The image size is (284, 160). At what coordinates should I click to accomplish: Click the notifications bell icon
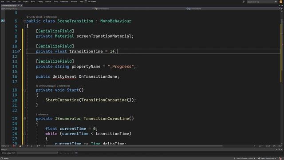tap(280, 158)
